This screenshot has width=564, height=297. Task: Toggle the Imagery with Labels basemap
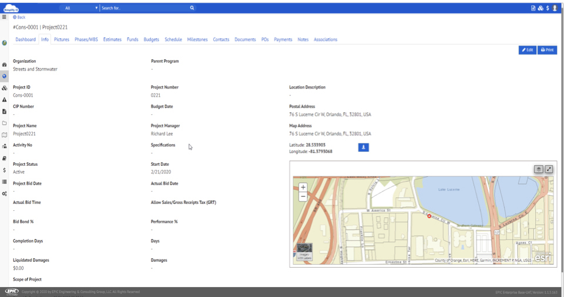[305, 251]
